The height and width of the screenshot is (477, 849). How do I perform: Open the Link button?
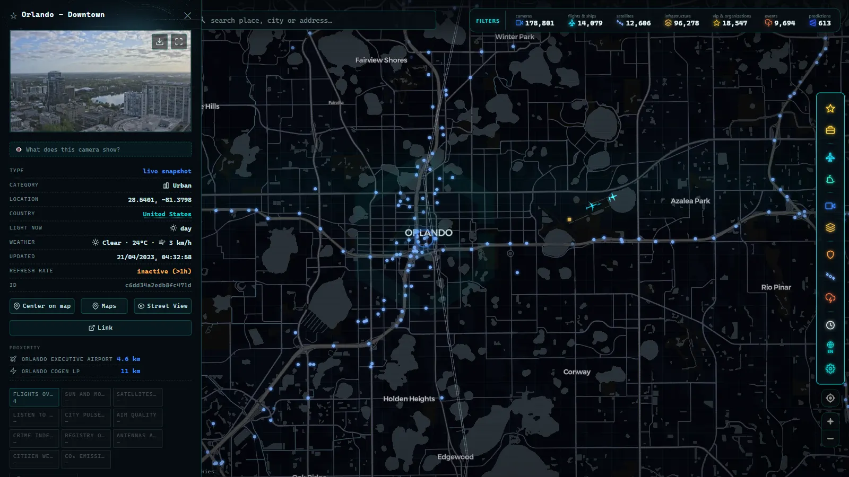(100, 328)
